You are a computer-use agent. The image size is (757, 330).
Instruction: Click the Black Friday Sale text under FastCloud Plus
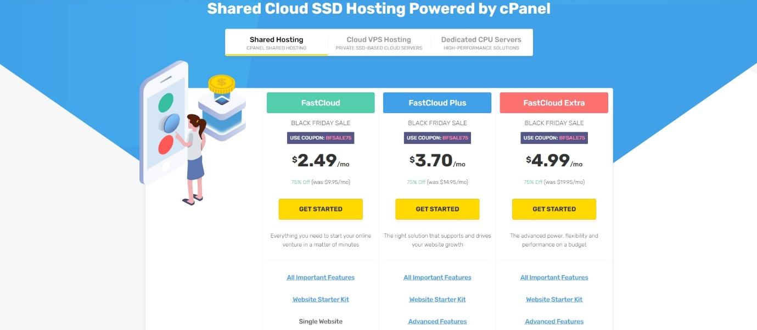(438, 123)
